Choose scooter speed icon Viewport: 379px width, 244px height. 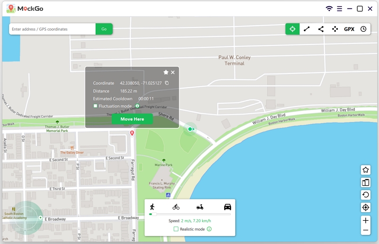point(200,207)
